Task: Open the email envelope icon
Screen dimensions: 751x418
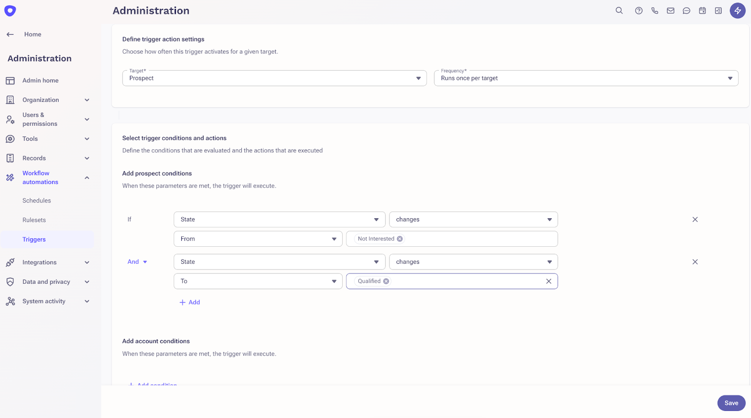Action: pyautogui.click(x=671, y=10)
